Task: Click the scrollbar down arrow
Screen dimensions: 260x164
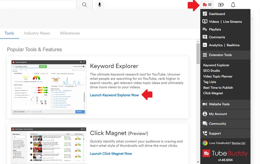Action: pos(198,162)
